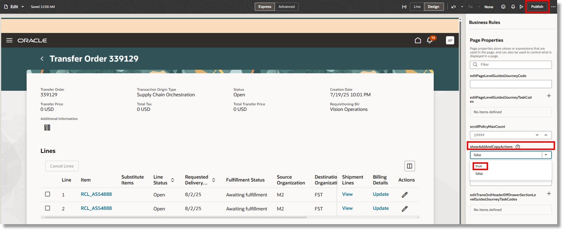Open RCL_AS54888 item link in line 1

[96, 194]
